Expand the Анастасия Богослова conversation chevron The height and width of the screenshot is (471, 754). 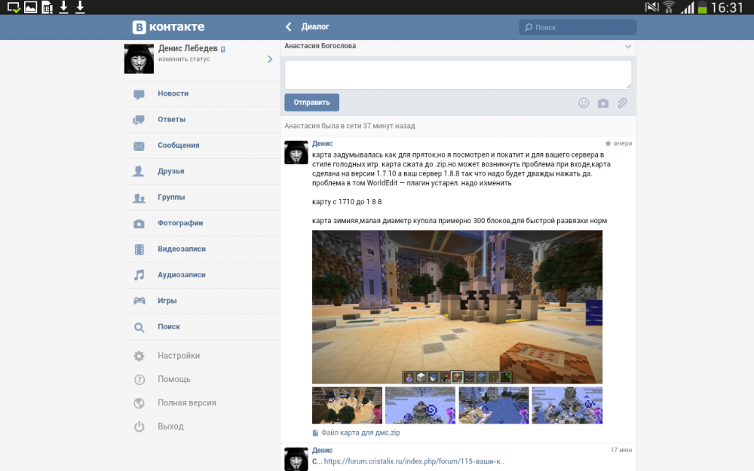click(x=628, y=45)
